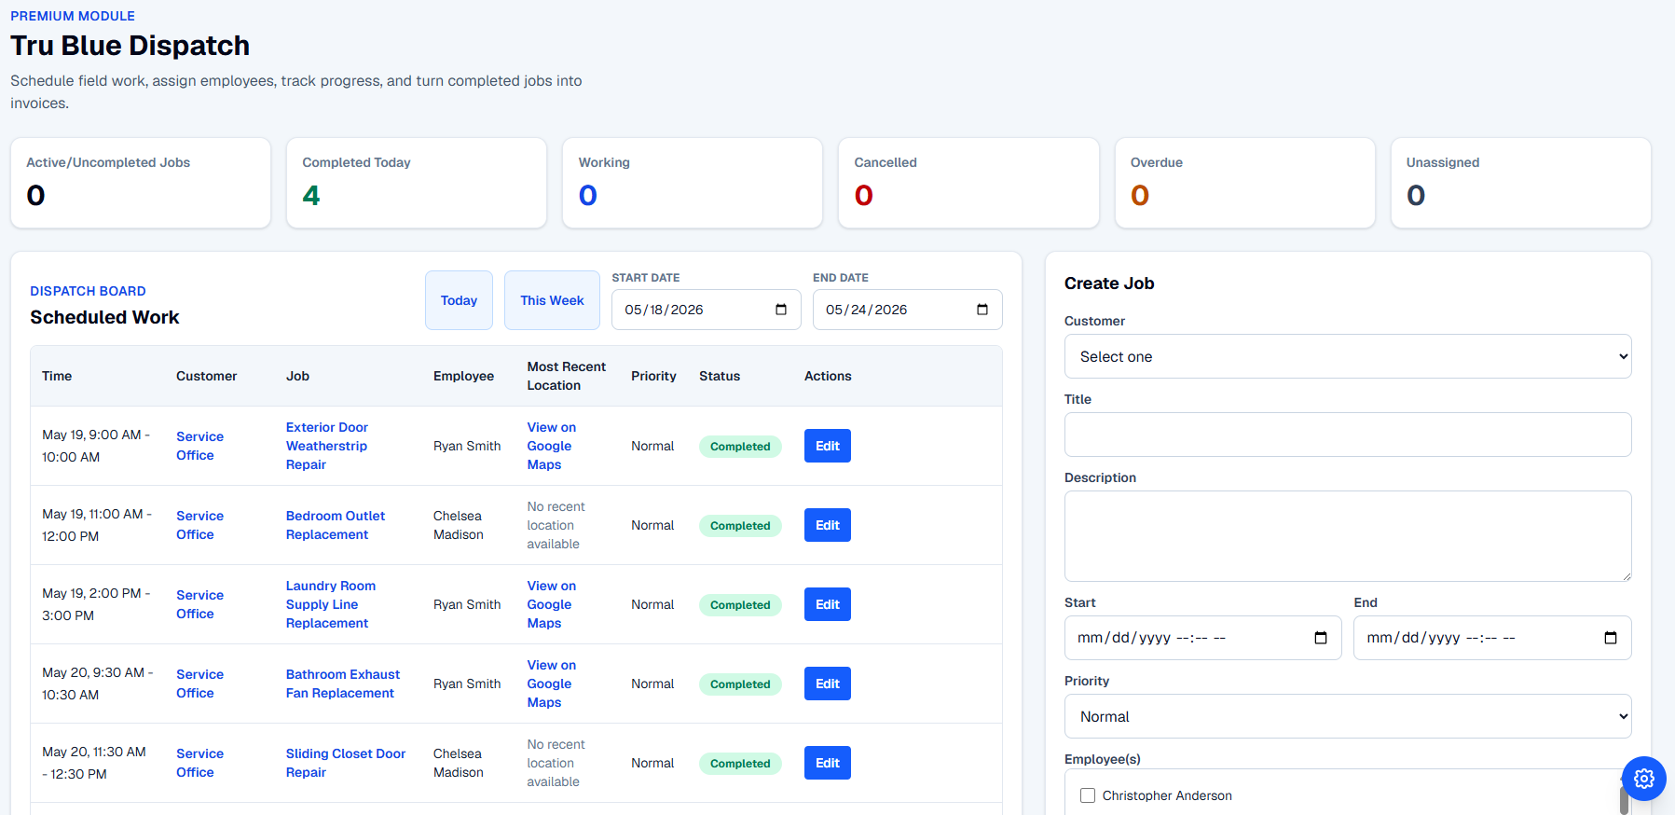Open calendar icon in Create Job Start field
The width and height of the screenshot is (1675, 815).
click(x=1321, y=638)
